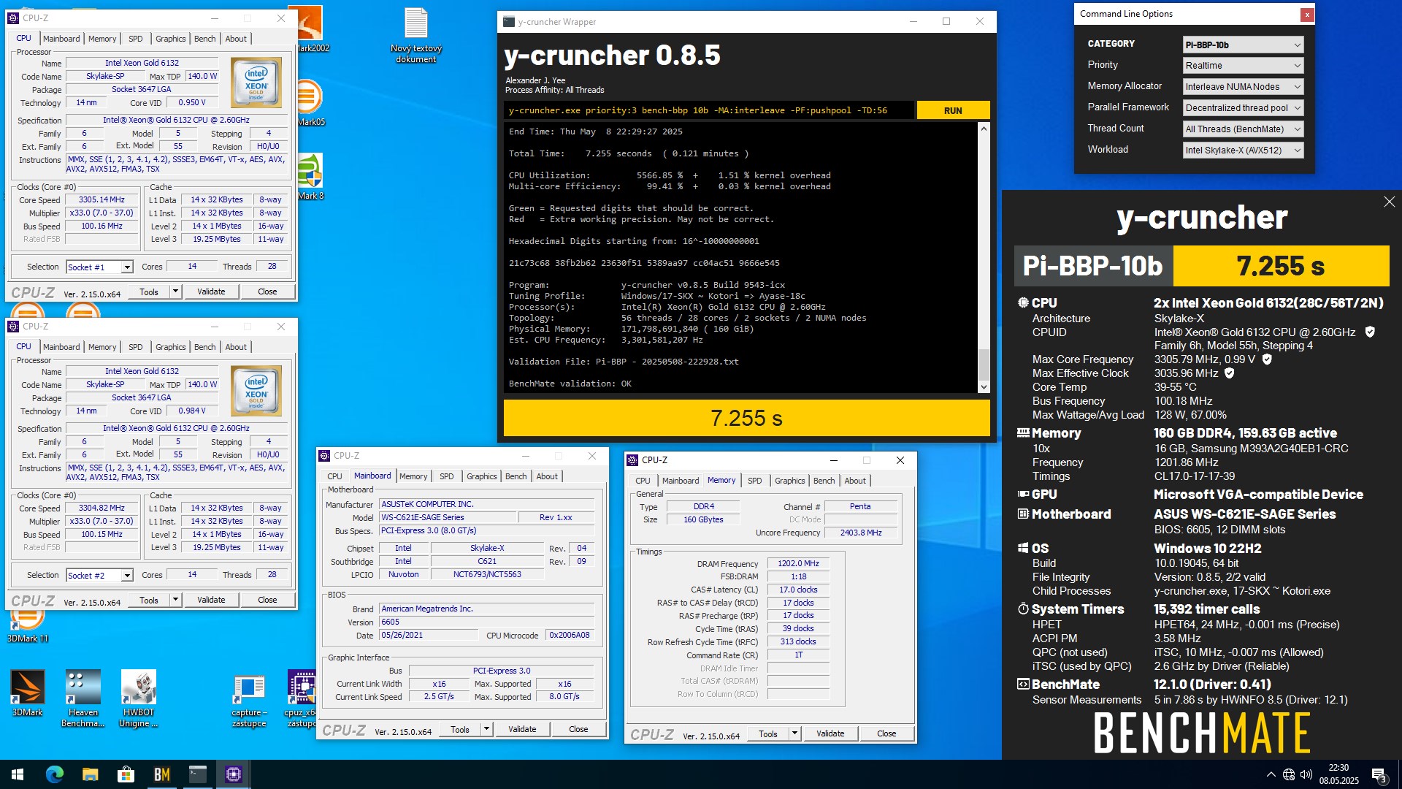Open the Category dropdown Pi-BBP-10b
Image resolution: width=1402 pixels, height=789 pixels.
1243,45
